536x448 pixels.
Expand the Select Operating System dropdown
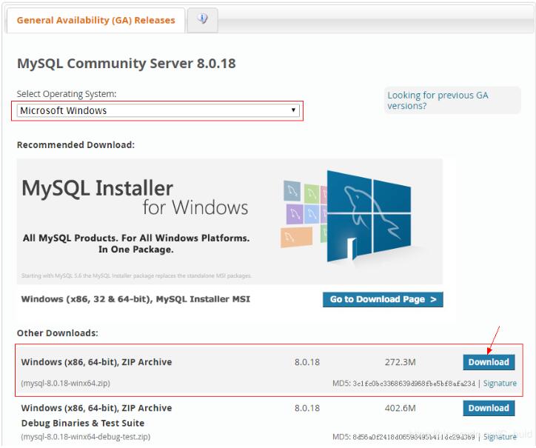coord(158,110)
